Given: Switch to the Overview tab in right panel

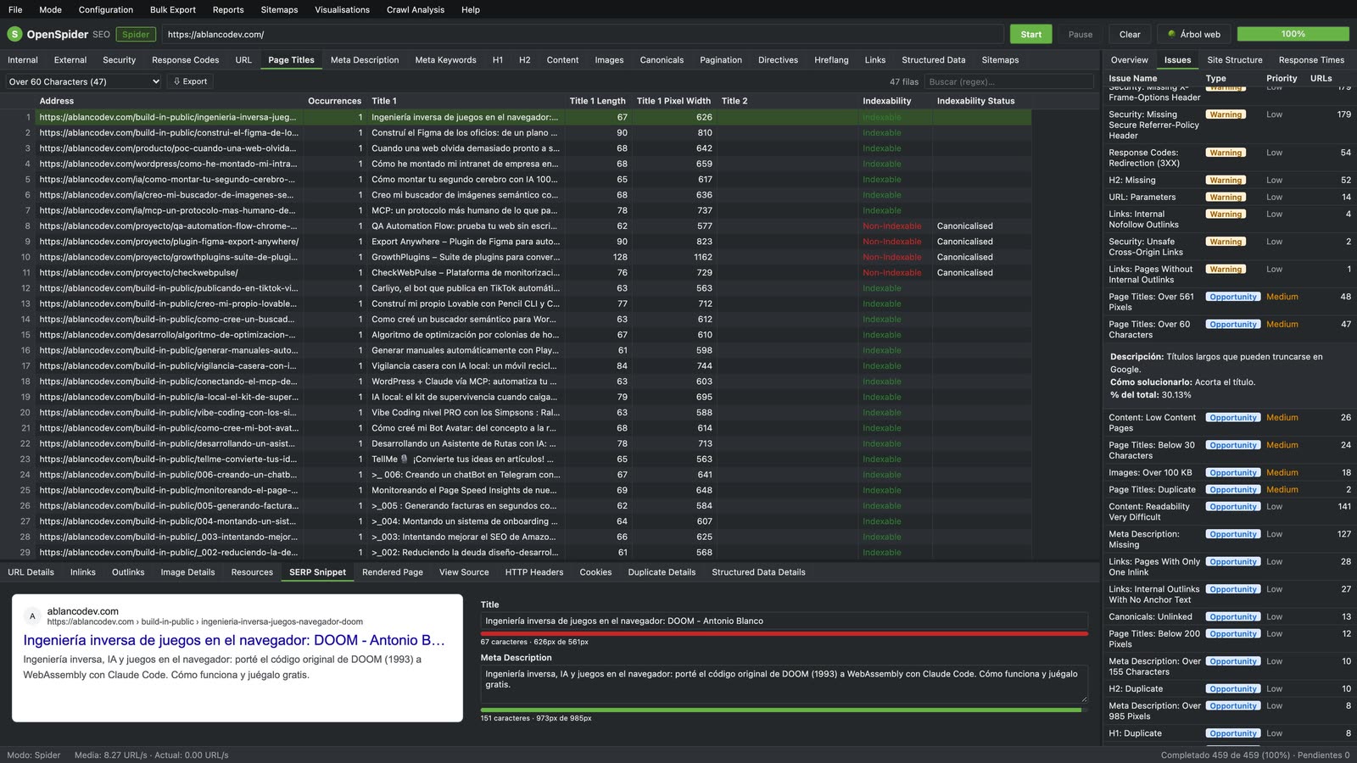Looking at the screenshot, I should (1130, 60).
